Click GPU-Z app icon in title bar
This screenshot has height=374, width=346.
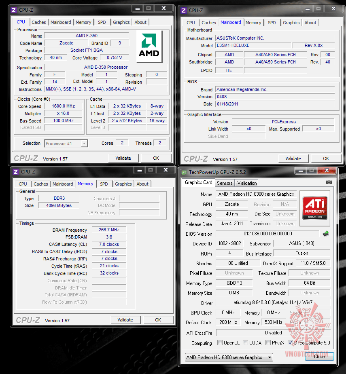pos(184,172)
